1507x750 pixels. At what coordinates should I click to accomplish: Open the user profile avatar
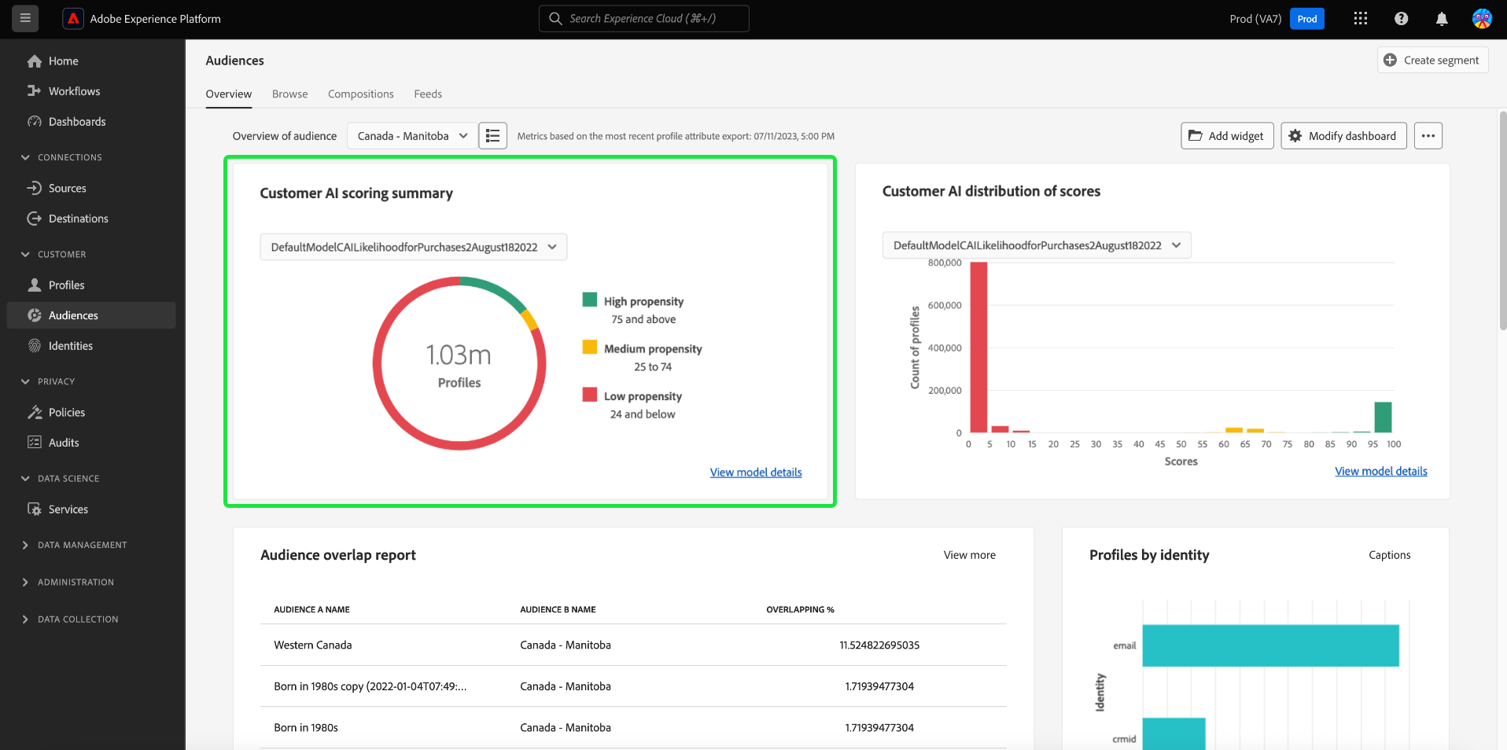click(1482, 19)
